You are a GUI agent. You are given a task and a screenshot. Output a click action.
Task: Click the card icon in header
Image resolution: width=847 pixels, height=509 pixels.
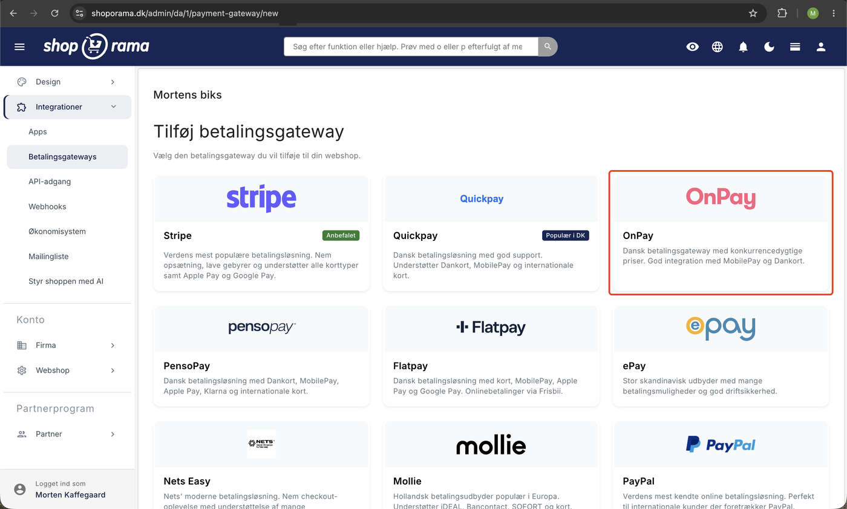click(x=795, y=47)
